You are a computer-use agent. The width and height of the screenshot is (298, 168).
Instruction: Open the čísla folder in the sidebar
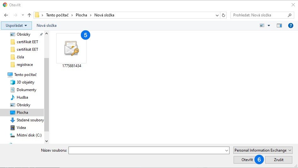pos(20,57)
